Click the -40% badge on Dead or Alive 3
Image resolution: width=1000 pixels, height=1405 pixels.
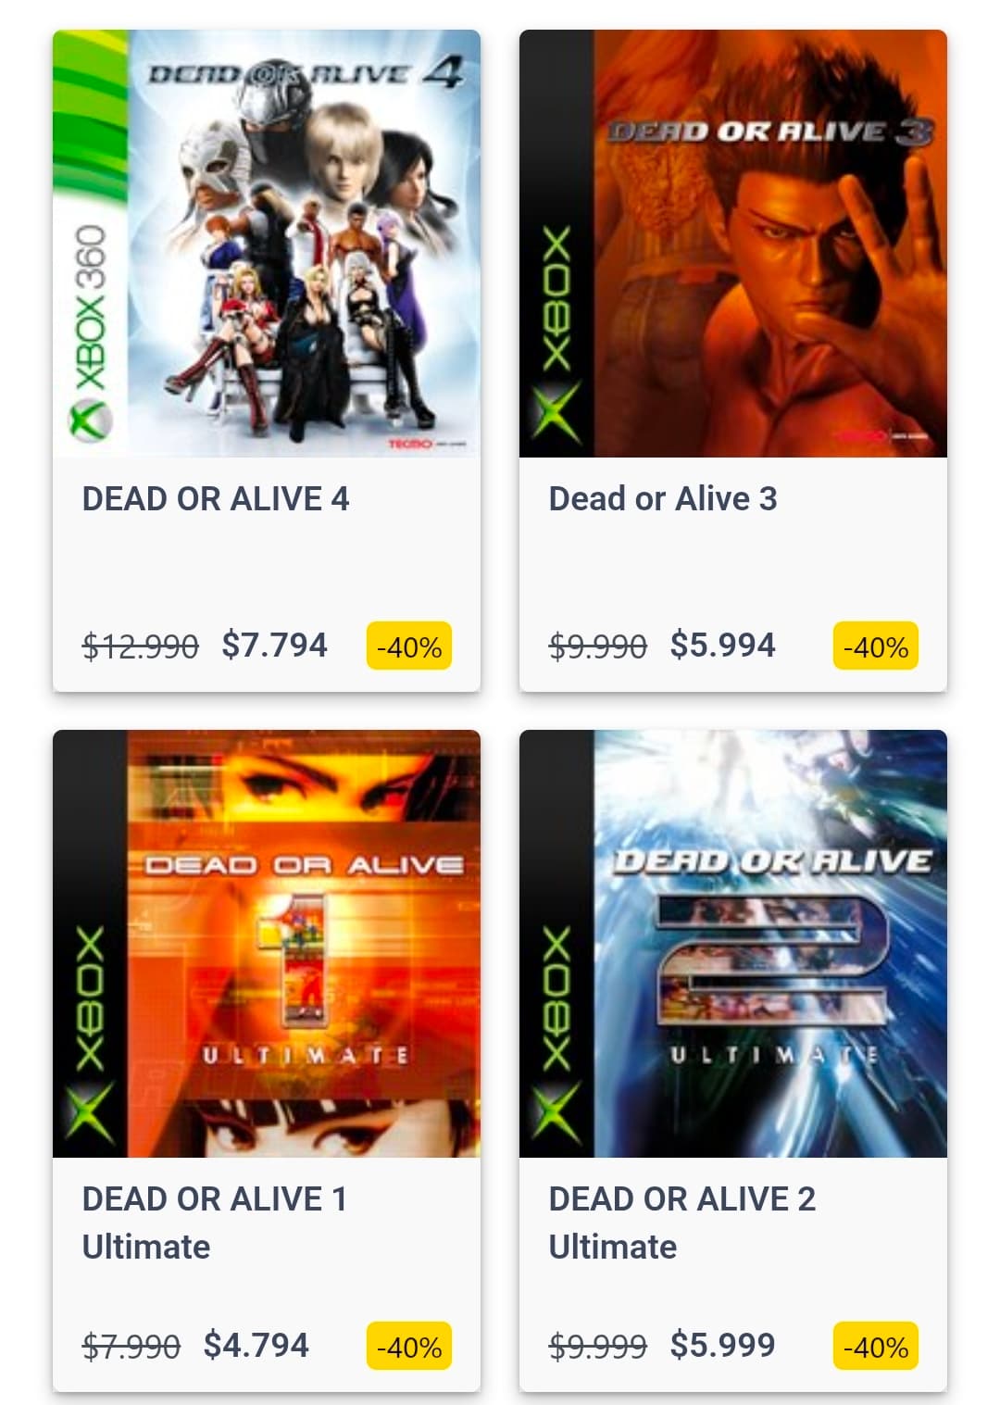pyautogui.click(x=876, y=646)
